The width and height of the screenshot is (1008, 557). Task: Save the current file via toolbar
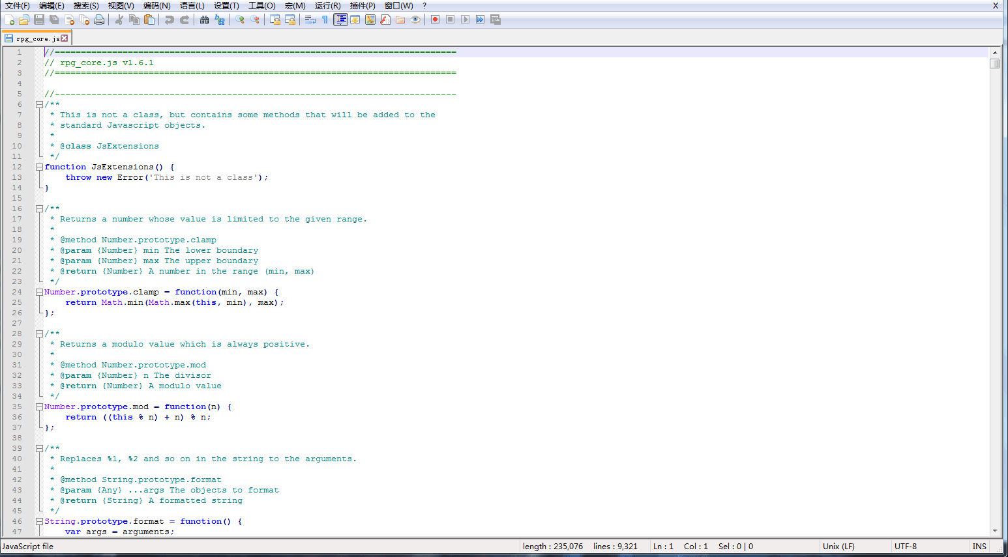click(x=39, y=20)
